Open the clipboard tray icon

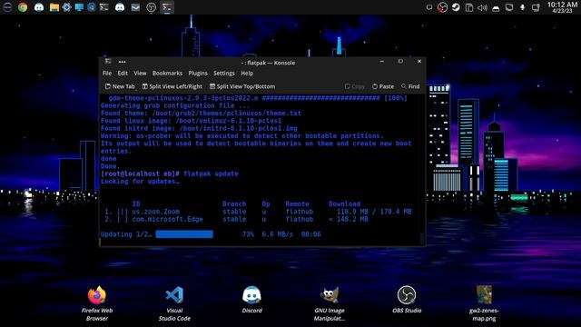click(x=469, y=7)
